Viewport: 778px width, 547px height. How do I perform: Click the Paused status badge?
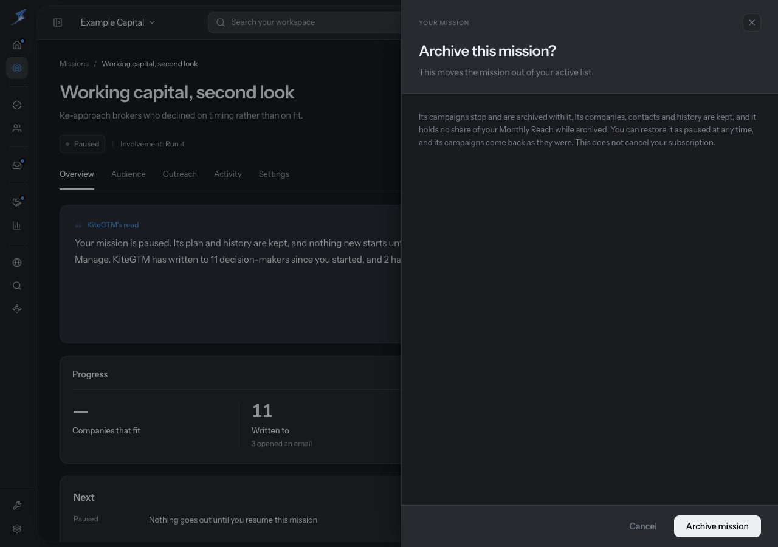pos(83,144)
